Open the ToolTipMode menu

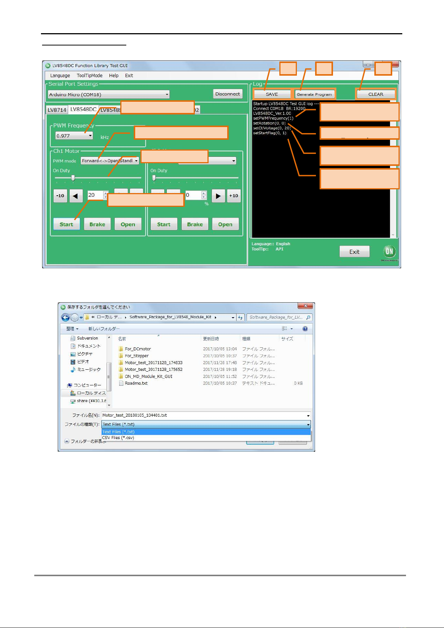pos(89,76)
